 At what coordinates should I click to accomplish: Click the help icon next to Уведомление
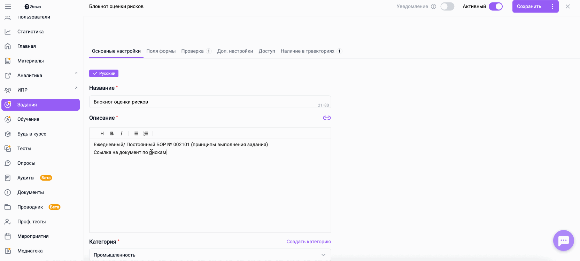tap(434, 7)
